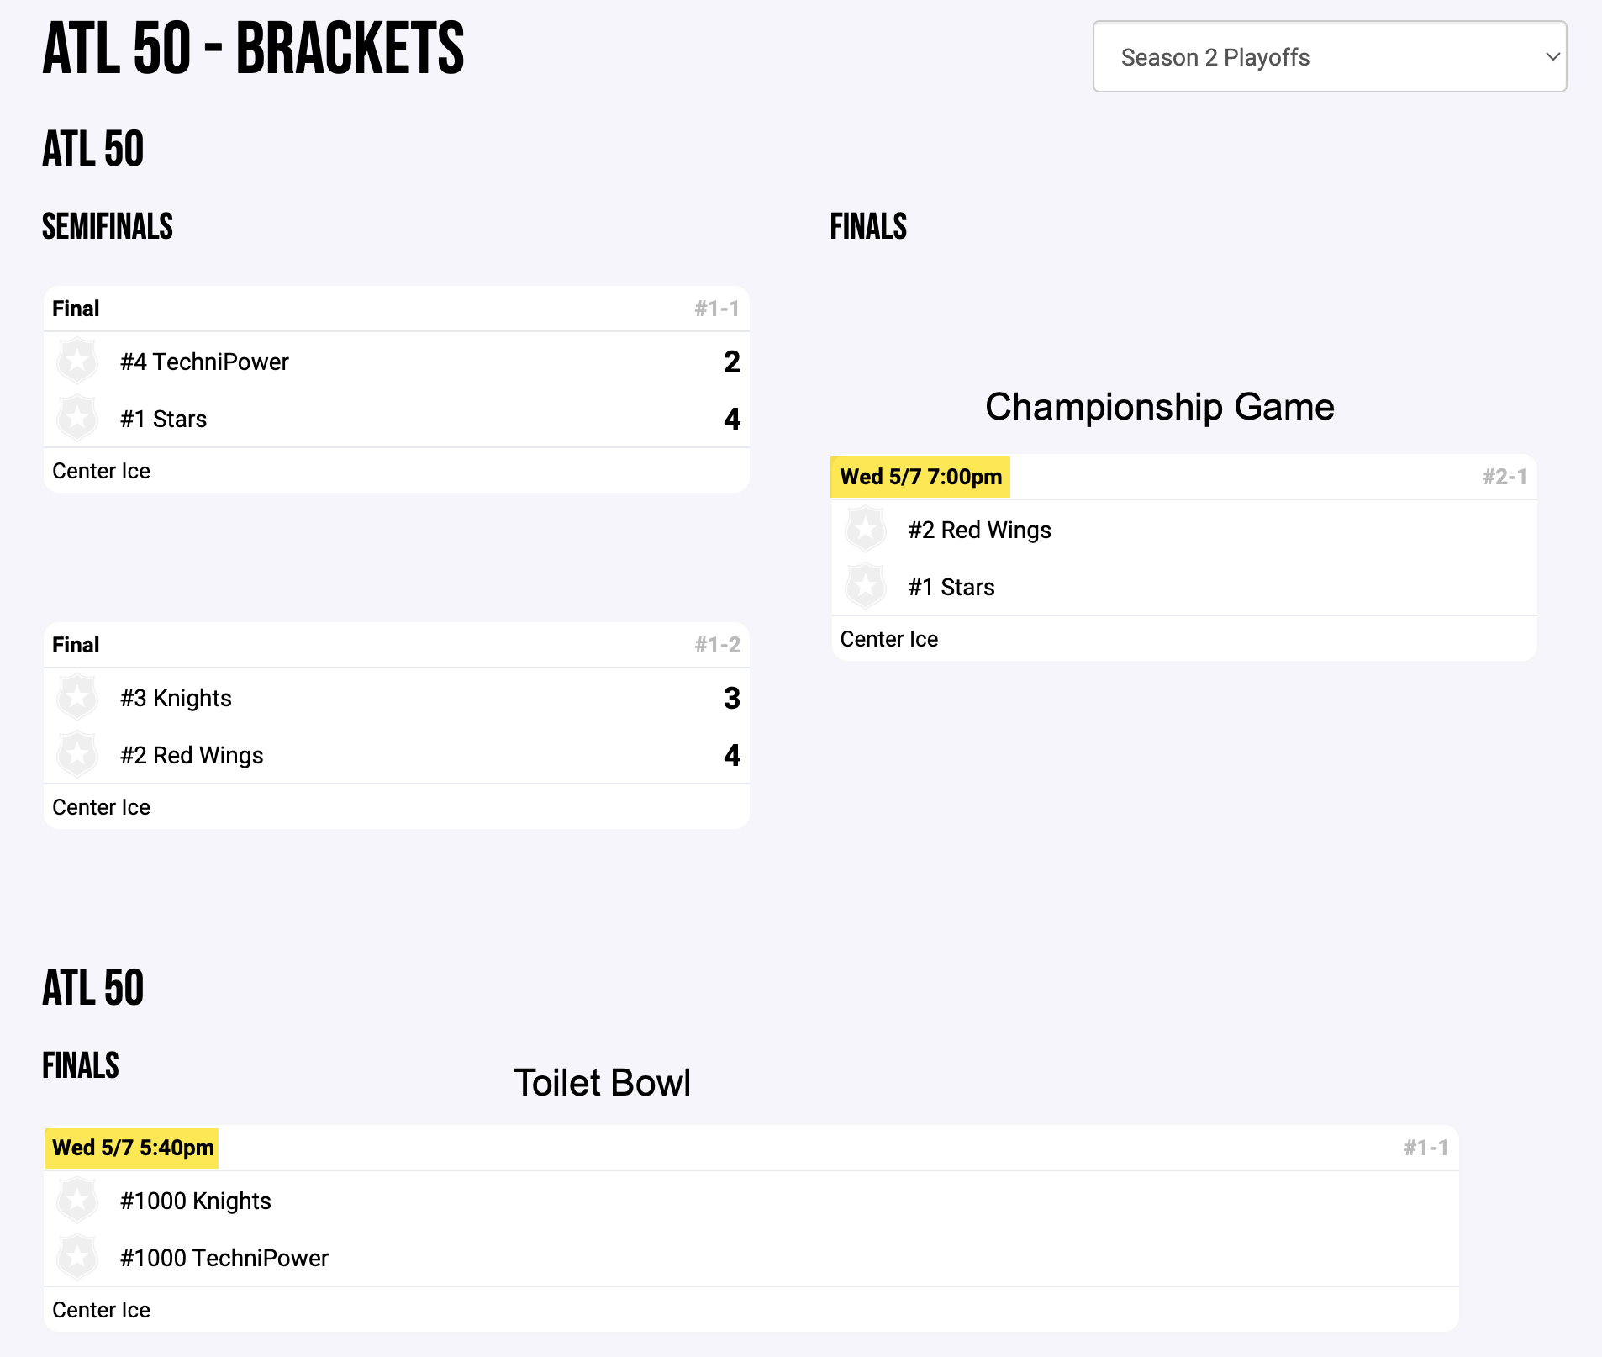1602x1357 pixels.
Task: Click Red Wings logo in semifinal #1-2
Action: (x=77, y=755)
